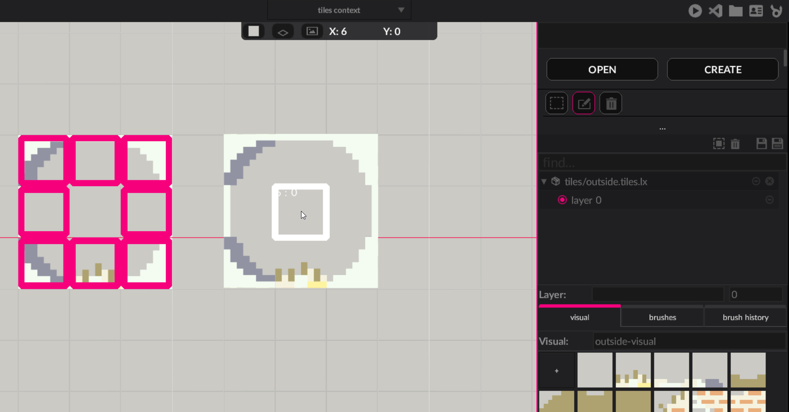The image size is (789, 412).
Task: Click the play button in top bar
Action: pos(695,11)
